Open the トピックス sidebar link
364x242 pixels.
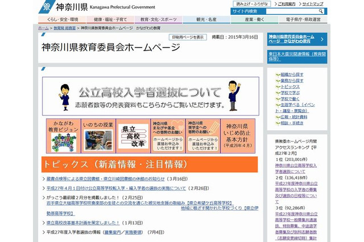290,86
